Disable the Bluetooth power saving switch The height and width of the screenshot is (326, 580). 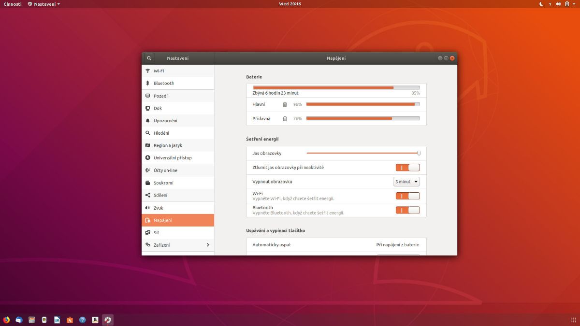(407, 210)
